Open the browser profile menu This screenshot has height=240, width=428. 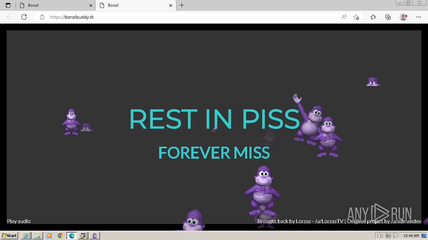[403, 17]
